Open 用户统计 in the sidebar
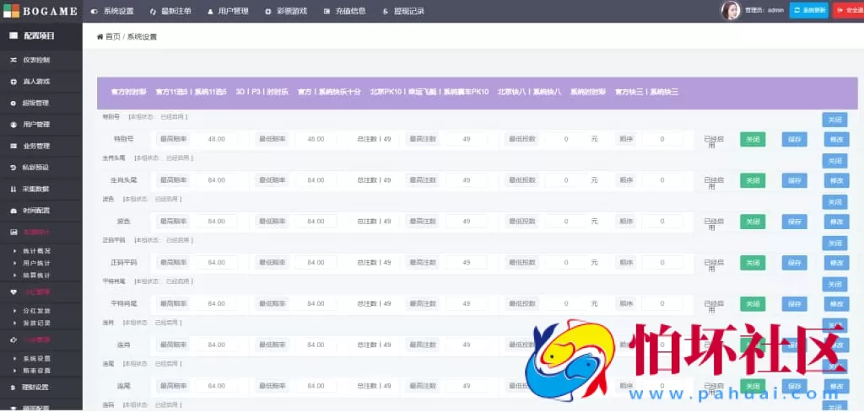This screenshot has height=412, width=864. pos(37,263)
